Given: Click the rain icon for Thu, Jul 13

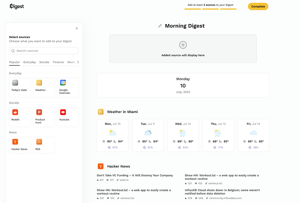Looking at the screenshot, I should (x=218, y=133).
